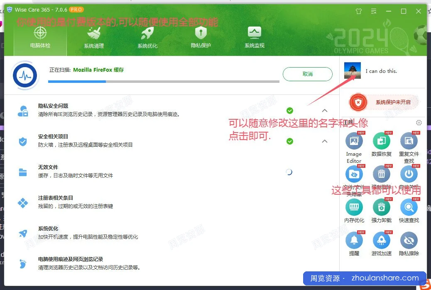Open the 强力卸载 uninstaller tool
The image size is (431, 290).
click(381, 207)
